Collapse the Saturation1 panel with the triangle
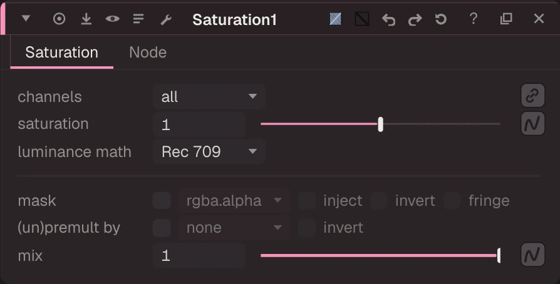This screenshot has width=560, height=284. [x=26, y=18]
